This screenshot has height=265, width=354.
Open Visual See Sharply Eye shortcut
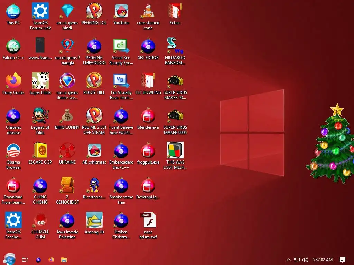[x=121, y=51]
